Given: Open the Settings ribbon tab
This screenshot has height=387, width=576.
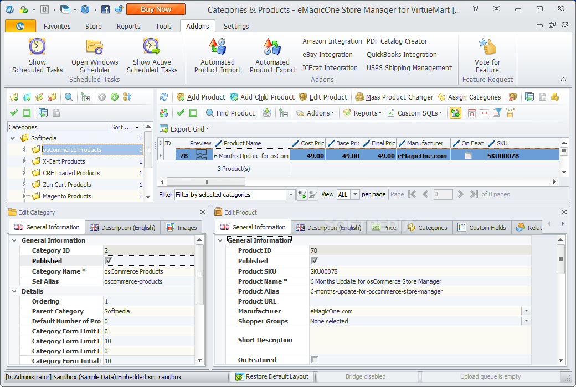Looking at the screenshot, I should click(236, 26).
